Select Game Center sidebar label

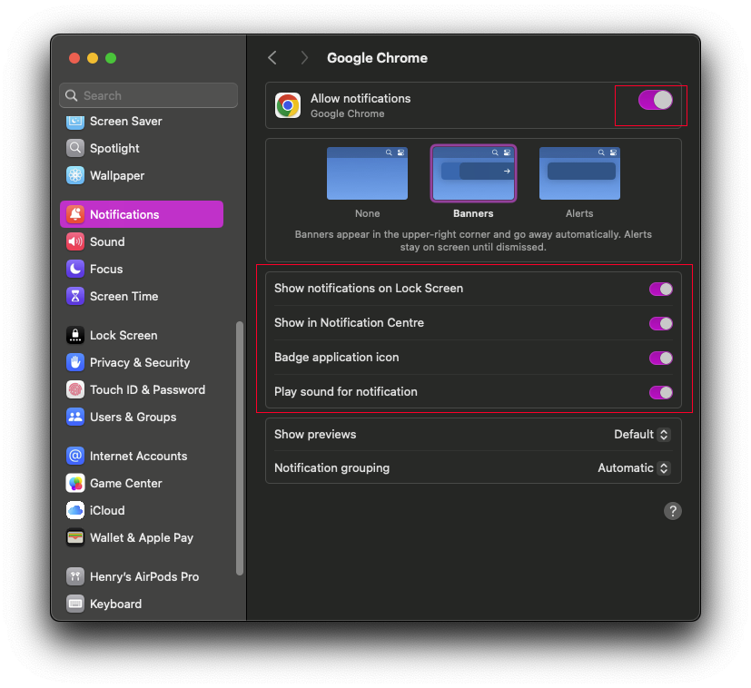click(x=126, y=483)
